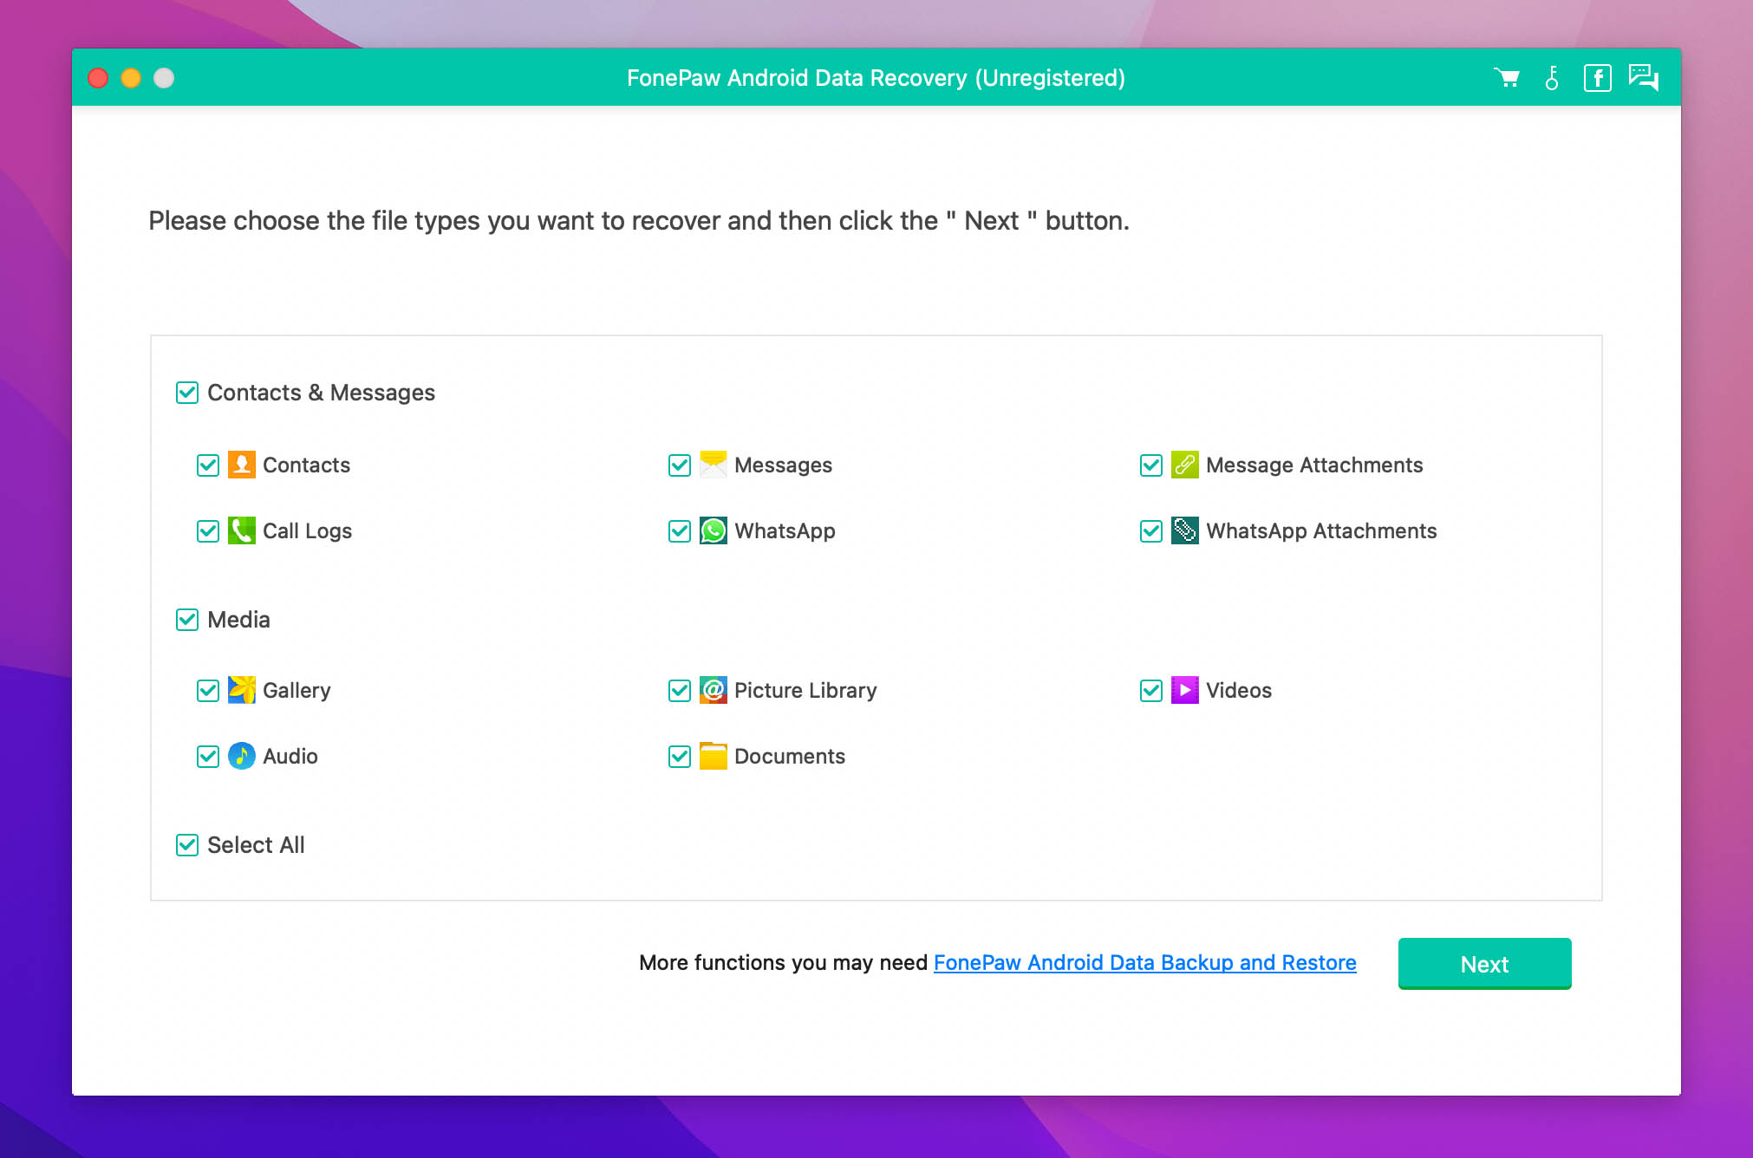Click the register key icon

point(1552,78)
